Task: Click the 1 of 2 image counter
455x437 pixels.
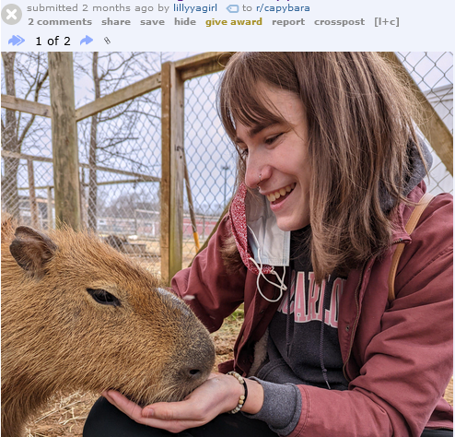Action: pyautogui.click(x=53, y=41)
